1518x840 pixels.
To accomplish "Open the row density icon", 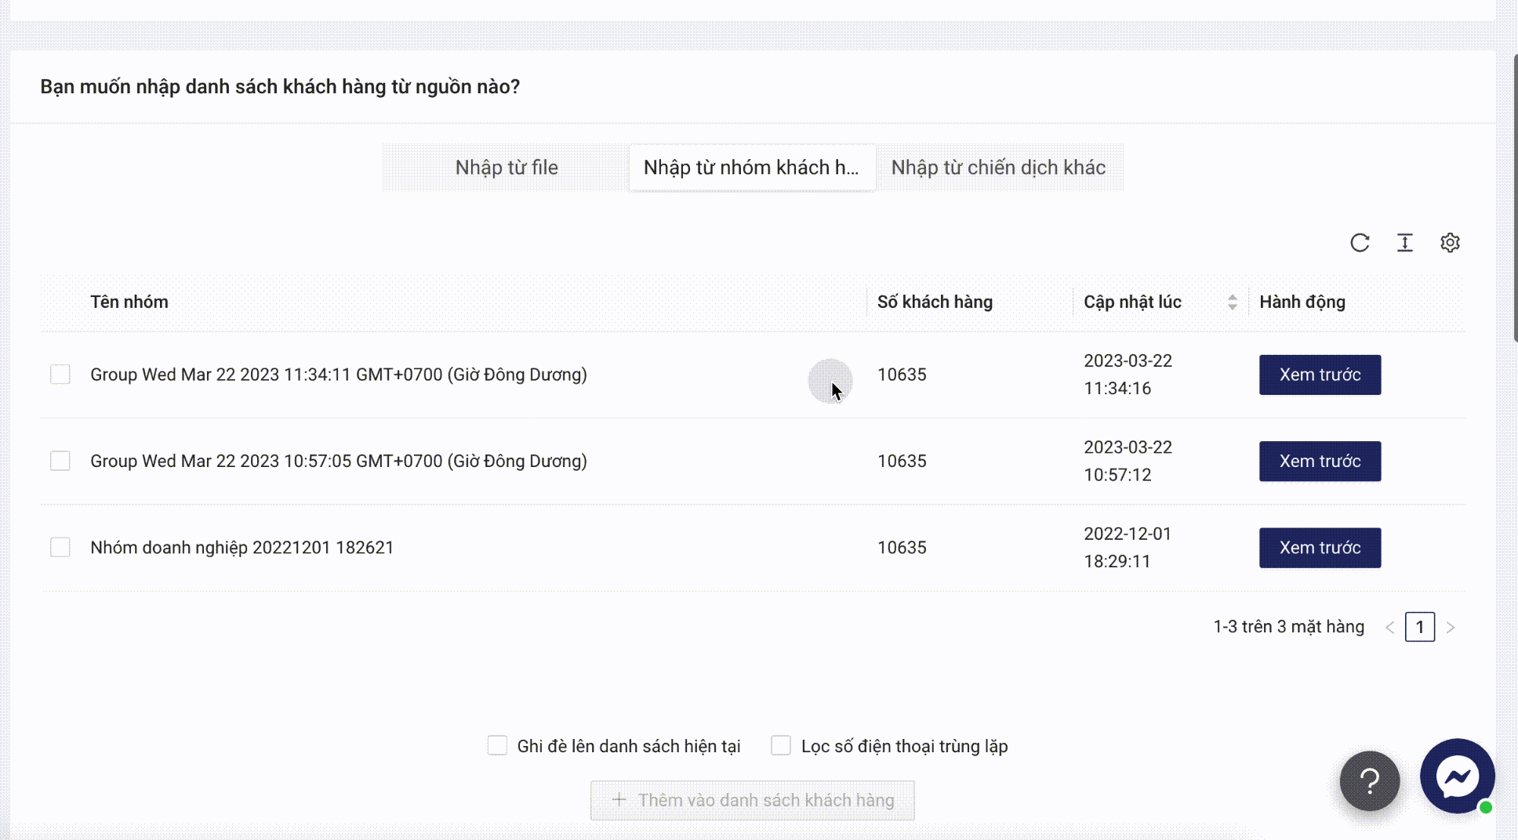I will click(x=1404, y=243).
